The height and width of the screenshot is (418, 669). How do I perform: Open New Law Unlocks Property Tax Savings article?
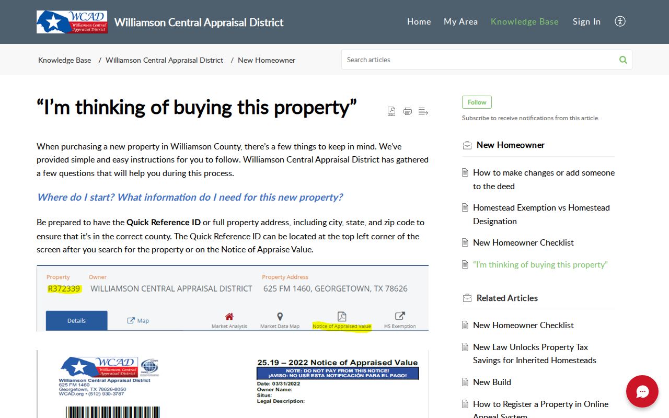535,354
